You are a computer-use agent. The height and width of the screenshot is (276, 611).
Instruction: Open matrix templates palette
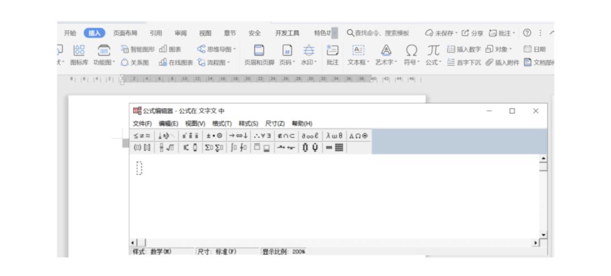click(334, 147)
